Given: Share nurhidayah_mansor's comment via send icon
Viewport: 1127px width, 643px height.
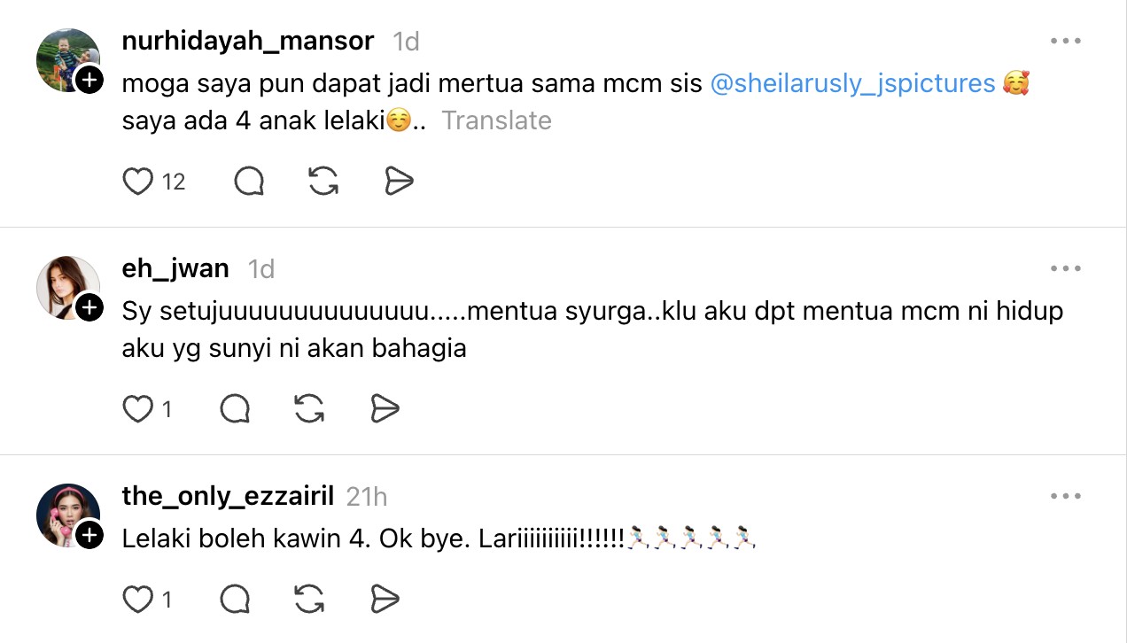Looking at the screenshot, I should pyautogui.click(x=400, y=182).
